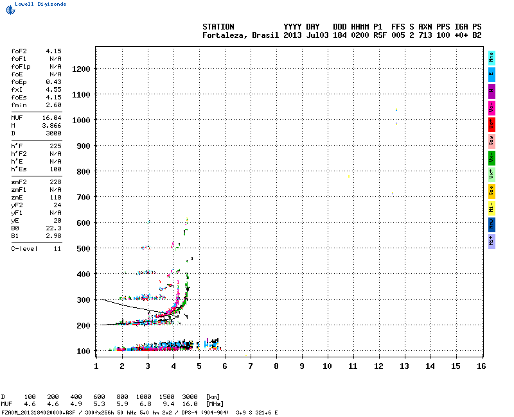Click the MUF value 16.04
Screen dimensions: 514x417
pos(52,118)
